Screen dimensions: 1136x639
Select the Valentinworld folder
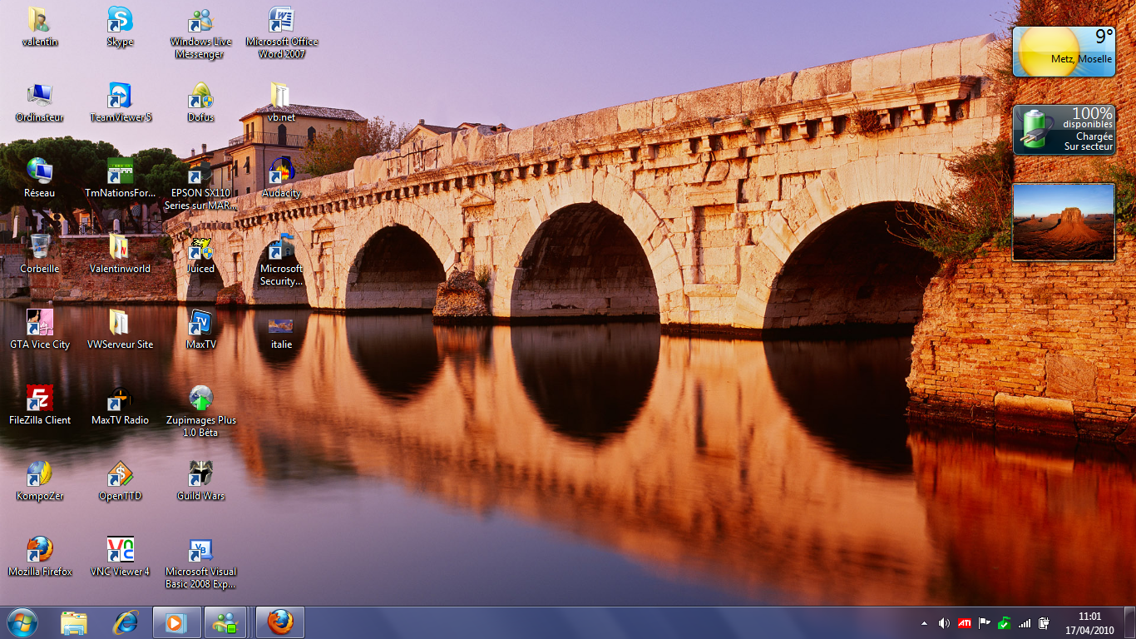tap(121, 254)
